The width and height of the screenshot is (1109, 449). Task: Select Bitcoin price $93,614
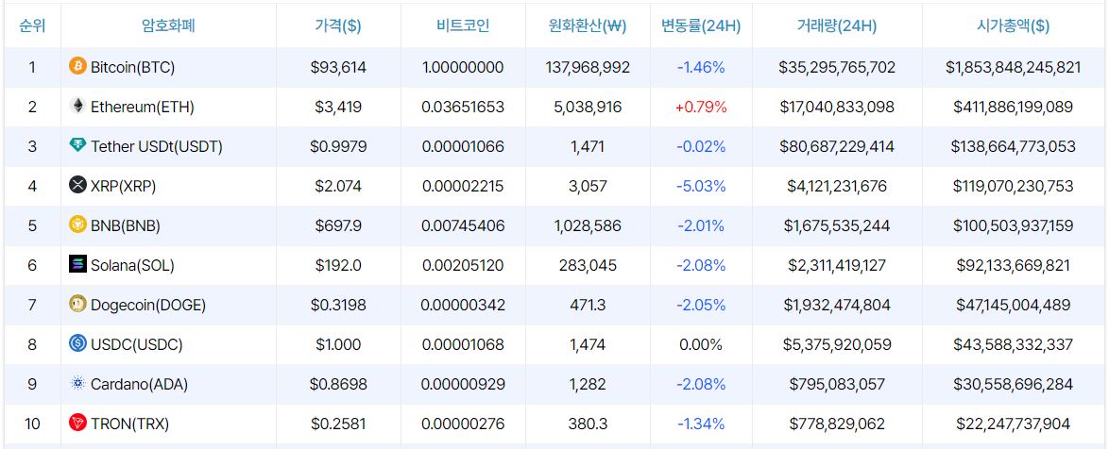tap(338, 67)
